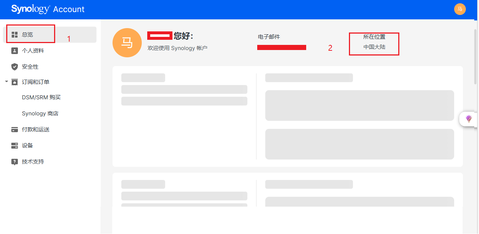Collapse the 订阅和订单 section arrow
This screenshot has height=234, width=479.
[6, 82]
